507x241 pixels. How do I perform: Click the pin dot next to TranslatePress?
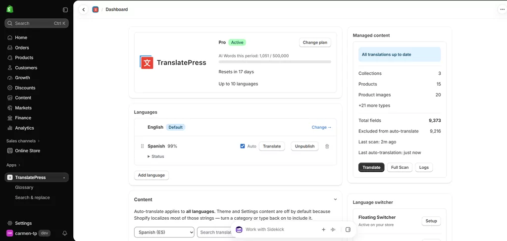click(64, 178)
